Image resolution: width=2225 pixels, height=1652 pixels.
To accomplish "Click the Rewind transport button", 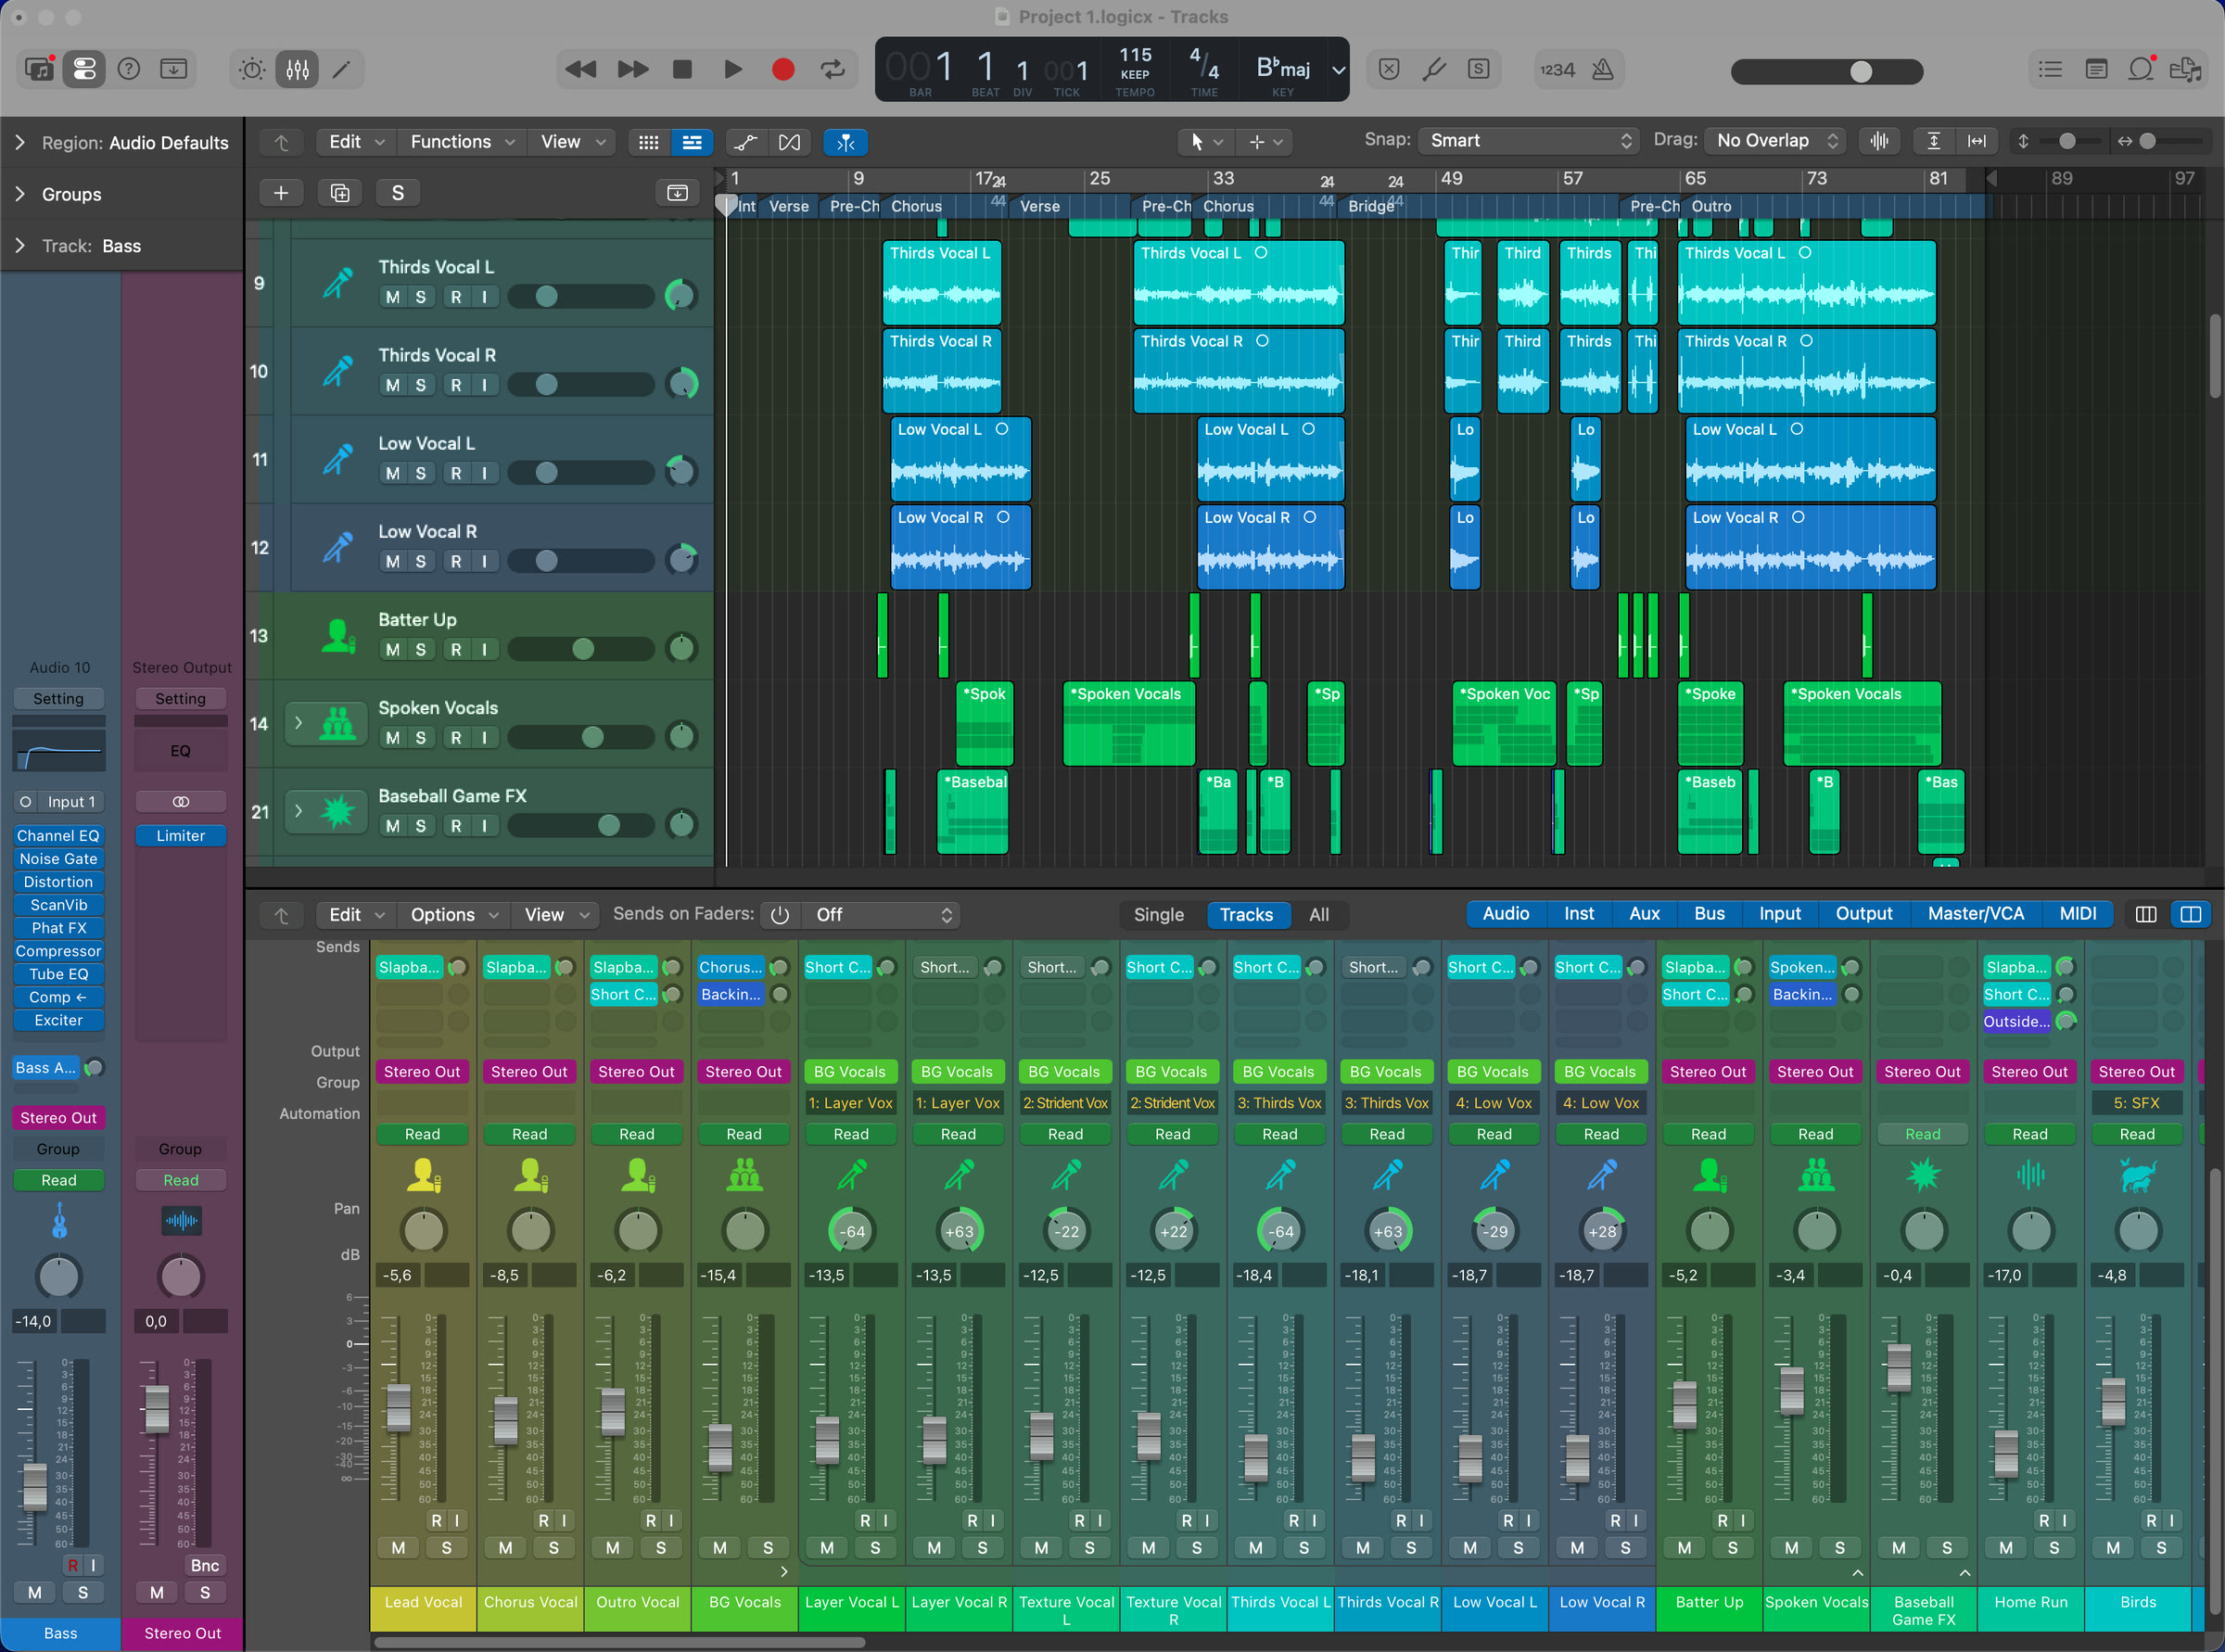I will click(580, 69).
